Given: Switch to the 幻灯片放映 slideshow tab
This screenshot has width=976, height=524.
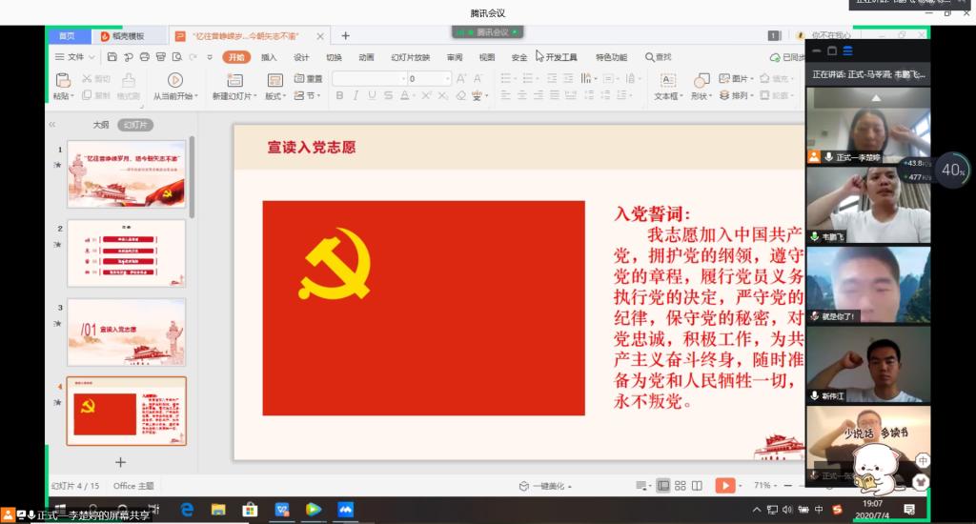Looking at the screenshot, I should (410, 57).
